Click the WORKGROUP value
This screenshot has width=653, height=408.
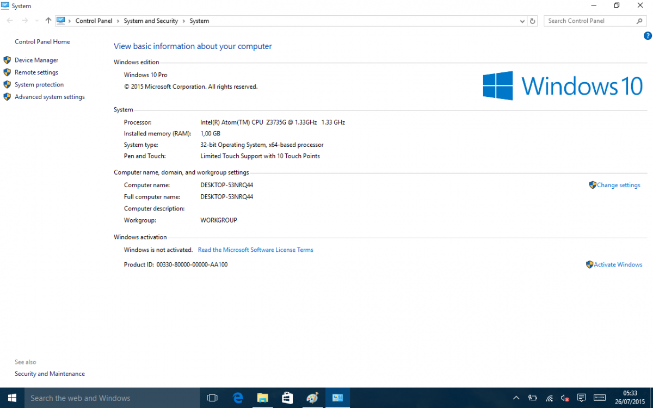pos(219,220)
